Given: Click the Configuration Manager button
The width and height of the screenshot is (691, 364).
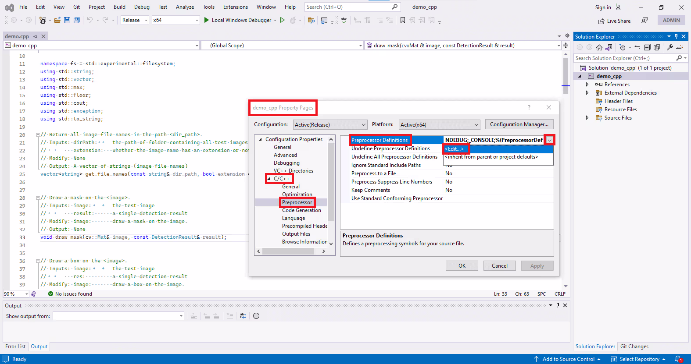Looking at the screenshot, I should pyautogui.click(x=519, y=124).
